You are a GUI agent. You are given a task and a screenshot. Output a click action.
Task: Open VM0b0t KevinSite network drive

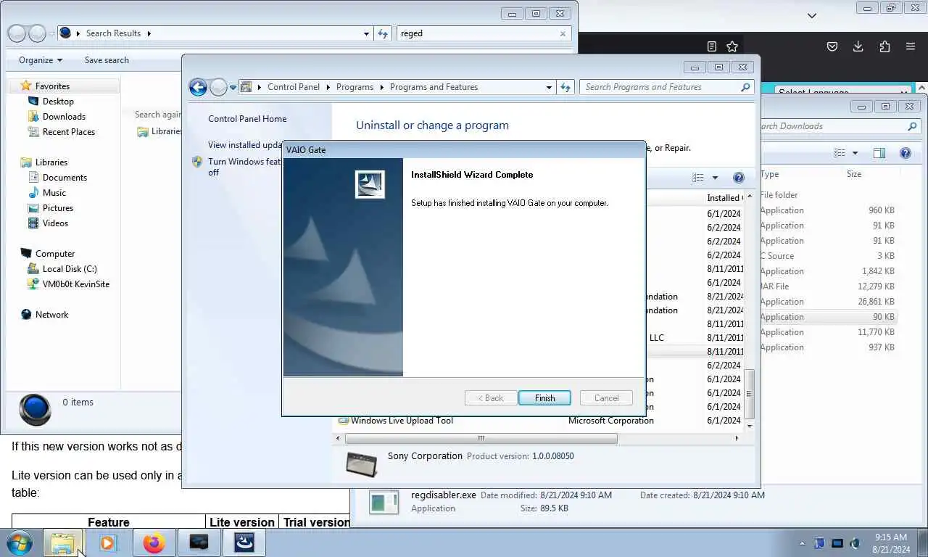click(x=76, y=284)
